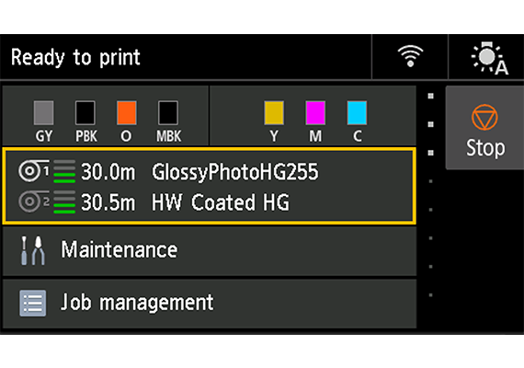Select the magenta M ink swatch
This screenshot has width=524, height=368.
click(315, 113)
